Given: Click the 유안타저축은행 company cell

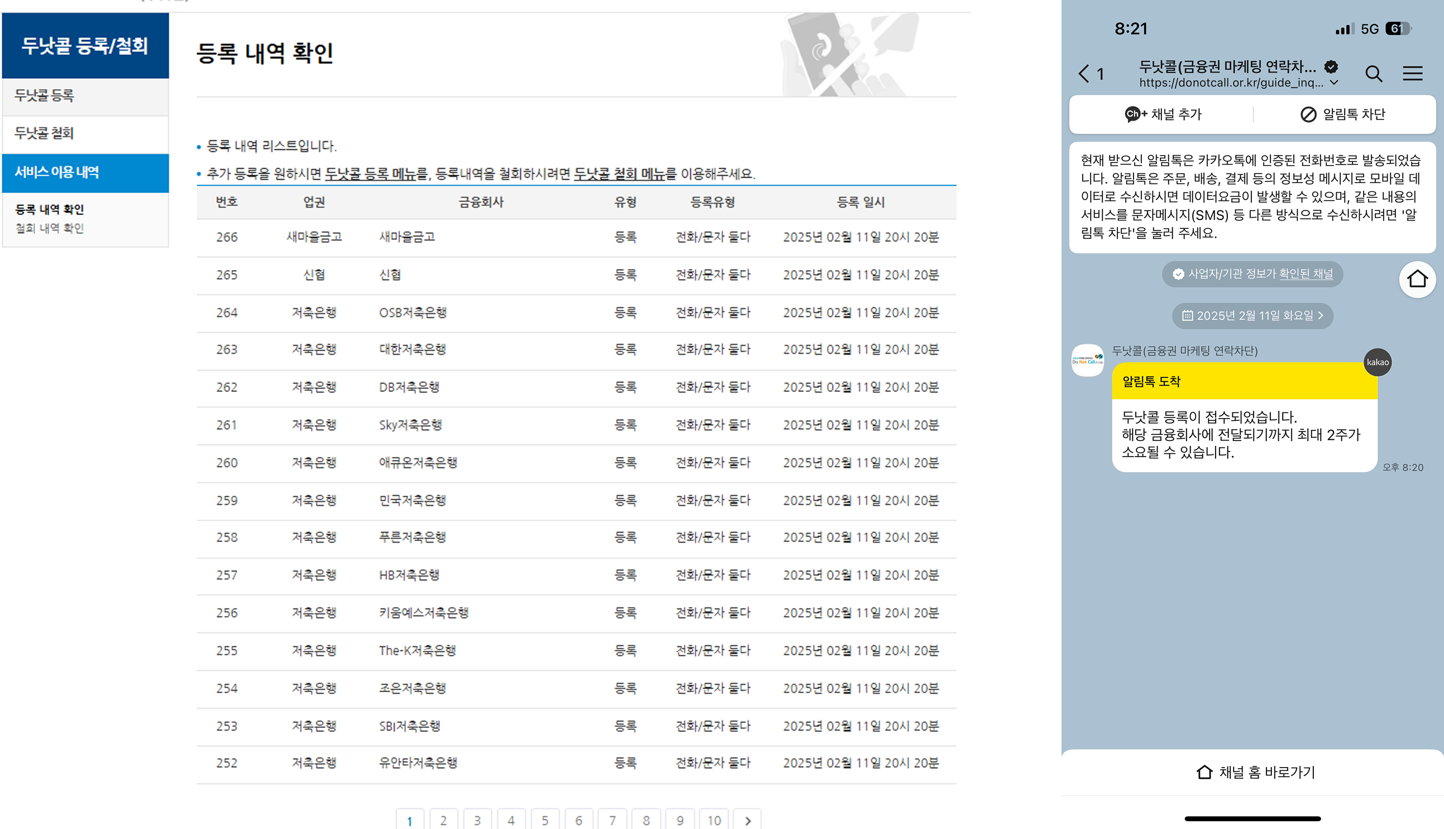Looking at the screenshot, I should 418,763.
